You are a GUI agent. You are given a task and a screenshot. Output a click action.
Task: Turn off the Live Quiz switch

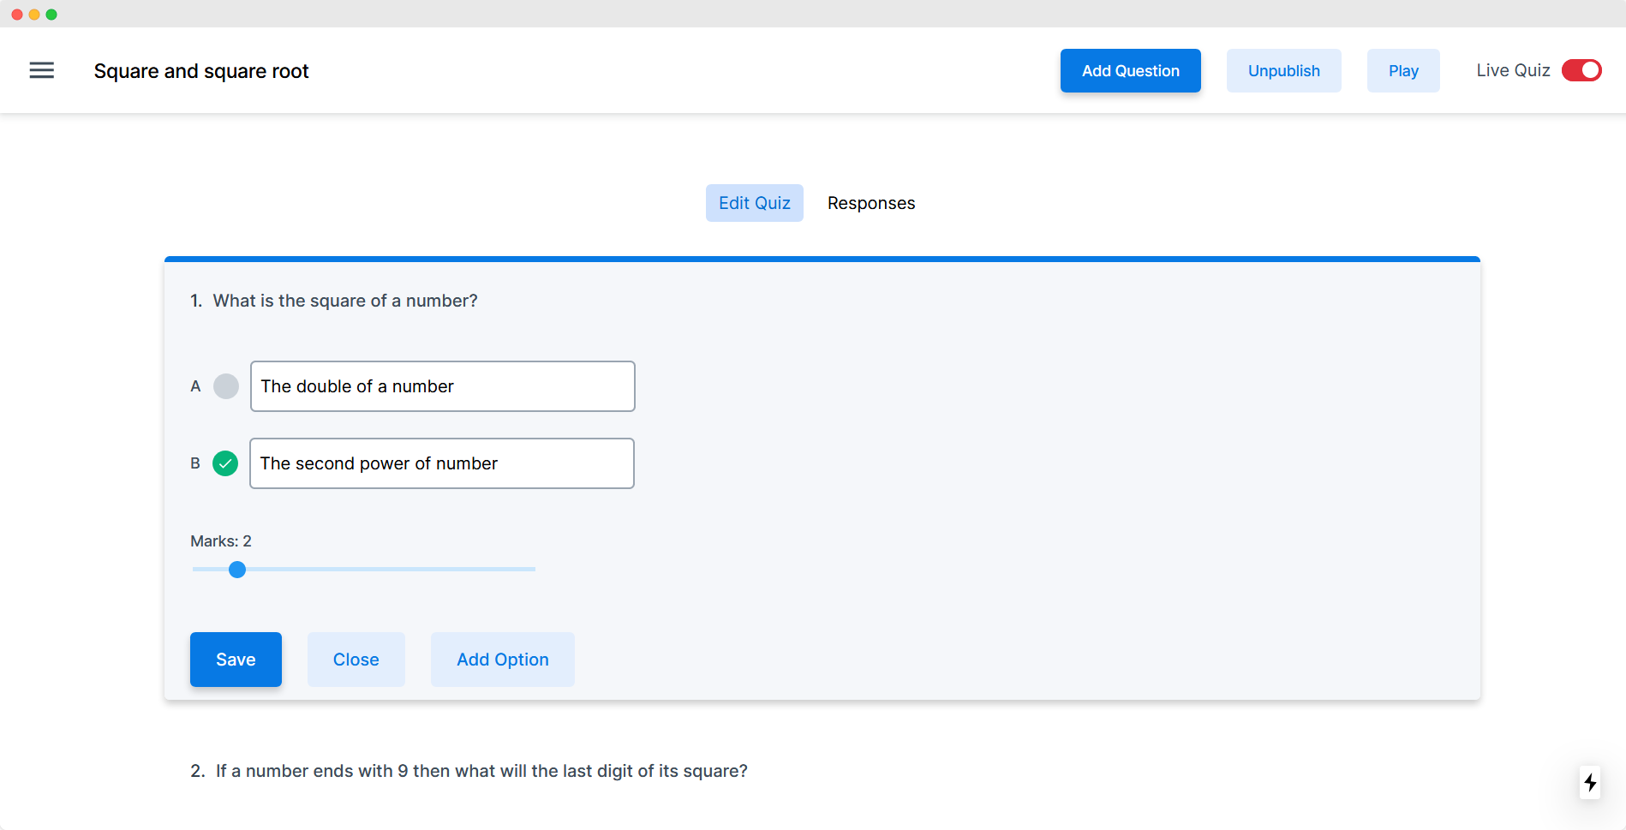click(x=1581, y=70)
